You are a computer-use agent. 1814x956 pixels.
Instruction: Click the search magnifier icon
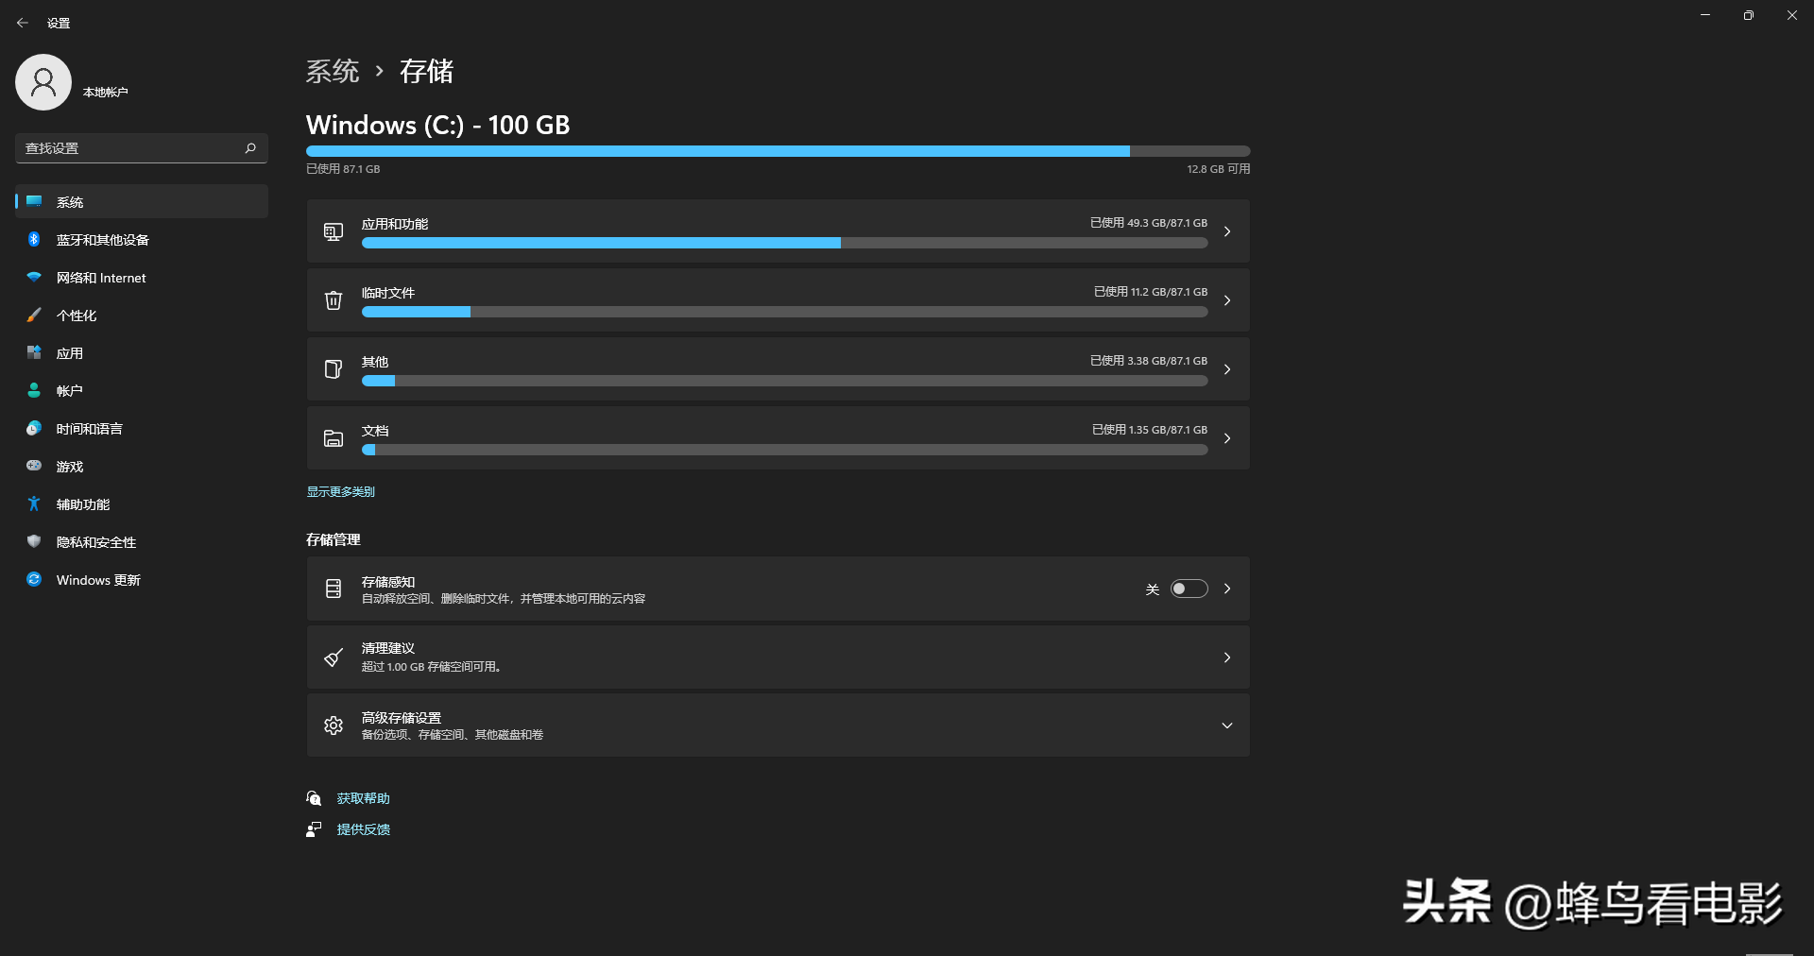click(x=250, y=148)
